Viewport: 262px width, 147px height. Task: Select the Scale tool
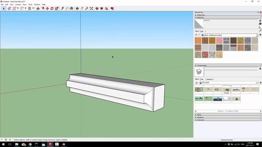coord(57,8)
